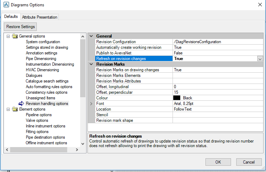Click the Cancel button
The width and height of the screenshot is (266, 172).
249,162
